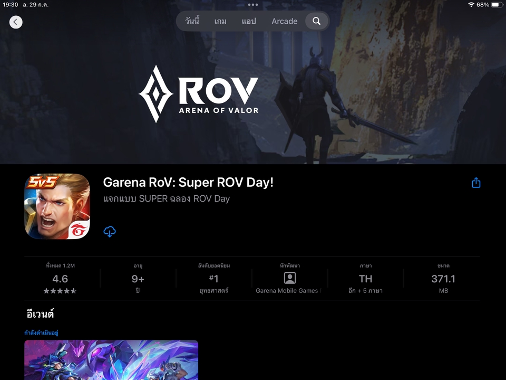The image size is (506, 380).
Task: Tap the cloud download icon
Action: (x=110, y=232)
